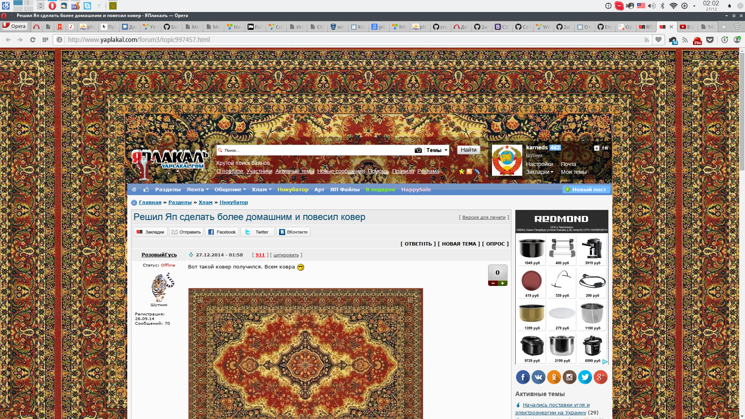745x419 pixels.
Task: Click the Найти search button
Action: pyautogui.click(x=469, y=150)
